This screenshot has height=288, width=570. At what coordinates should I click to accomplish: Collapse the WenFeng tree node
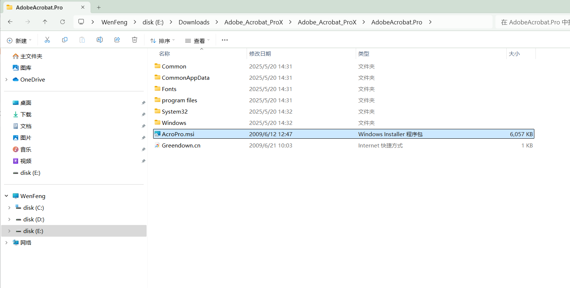pyautogui.click(x=7, y=196)
